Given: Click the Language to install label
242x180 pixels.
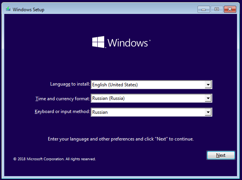Looking at the screenshot, I should pos(70,84).
